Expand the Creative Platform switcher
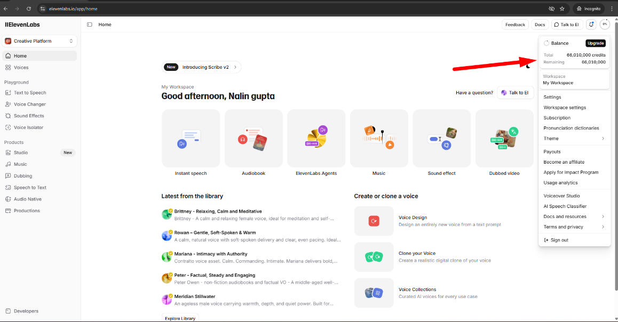Viewport: 618px width, 322px height. pos(39,41)
